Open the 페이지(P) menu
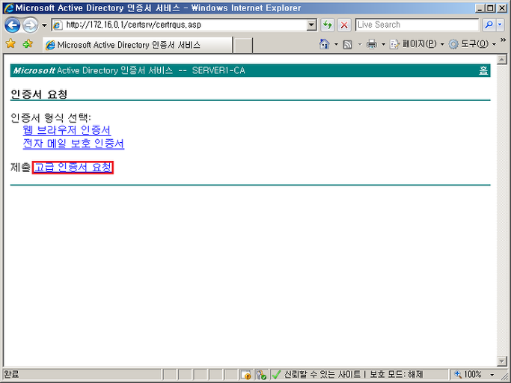Image resolution: width=511 pixels, height=383 pixels. [417, 44]
